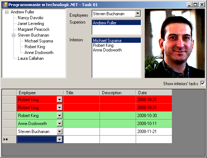The width and height of the screenshot is (207, 158).
Task: Open employee dropdown in Anne Dodsworth row
Action: click(x=60, y=124)
